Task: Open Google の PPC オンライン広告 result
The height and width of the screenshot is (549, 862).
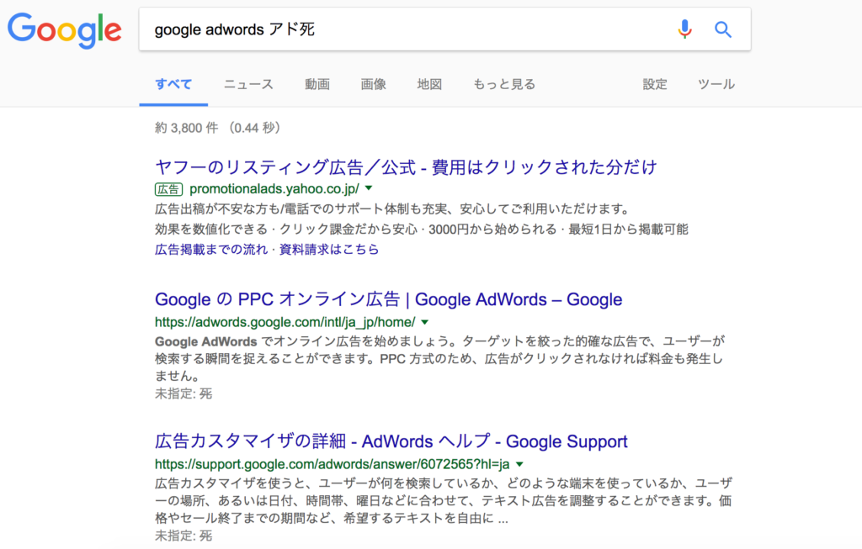Action: 389,299
